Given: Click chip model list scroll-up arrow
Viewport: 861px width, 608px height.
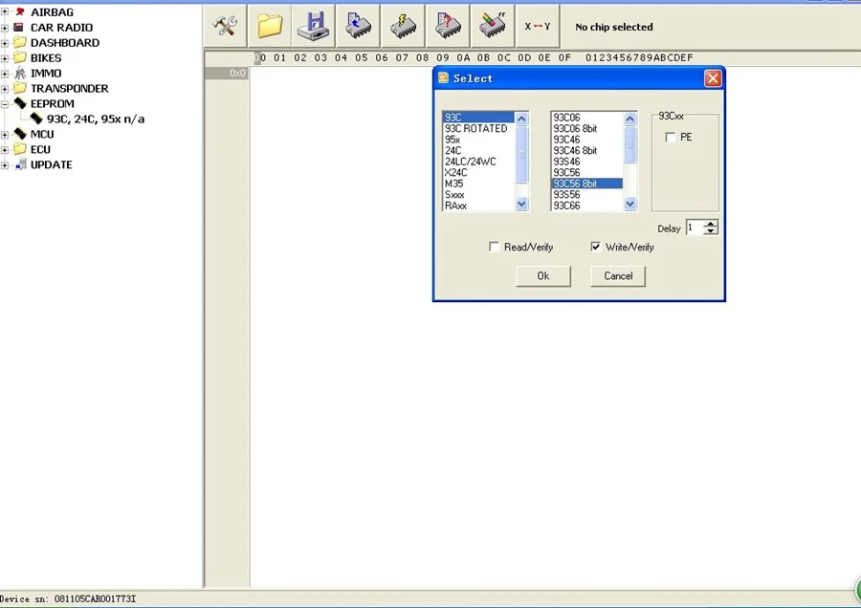Looking at the screenshot, I should [629, 119].
